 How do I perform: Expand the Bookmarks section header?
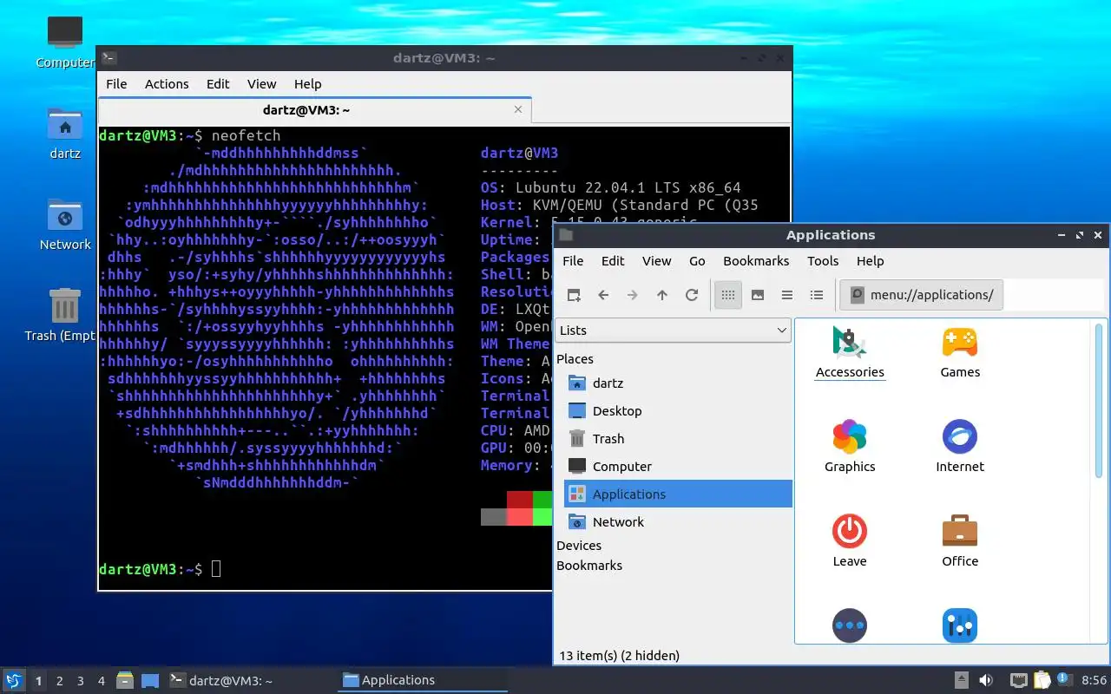pyautogui.click(x=589, y=565)
